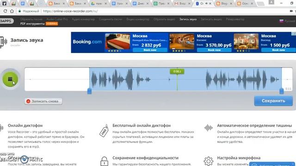Click the waveform selection area
The height and width of the screenshot is (166, 296).
(185, 79)
